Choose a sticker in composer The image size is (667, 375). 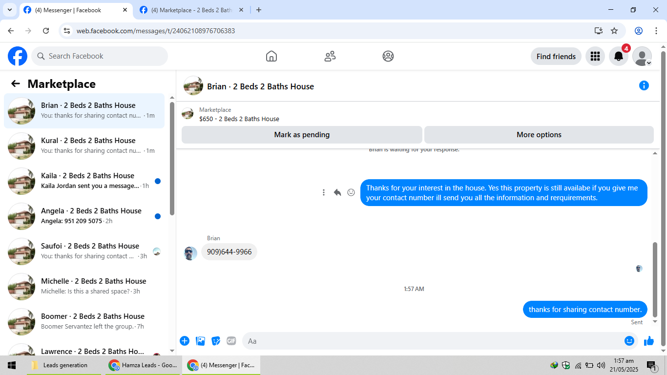[216, 341]
